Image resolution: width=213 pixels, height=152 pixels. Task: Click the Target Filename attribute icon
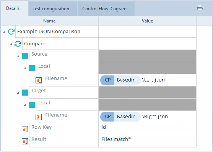(x=39, y=117)
